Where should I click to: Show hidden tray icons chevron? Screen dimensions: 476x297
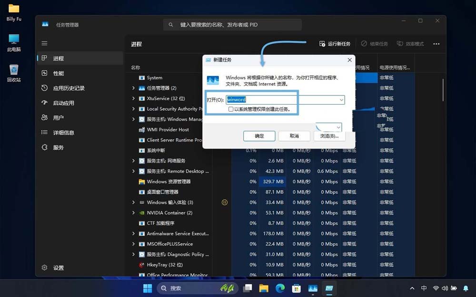pos(412,288)
